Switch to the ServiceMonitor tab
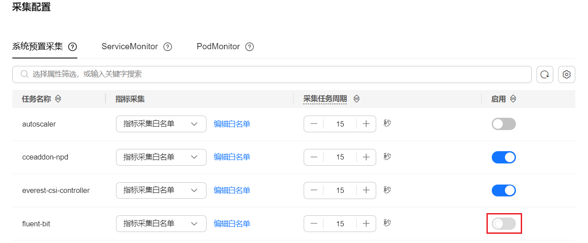 130,47
